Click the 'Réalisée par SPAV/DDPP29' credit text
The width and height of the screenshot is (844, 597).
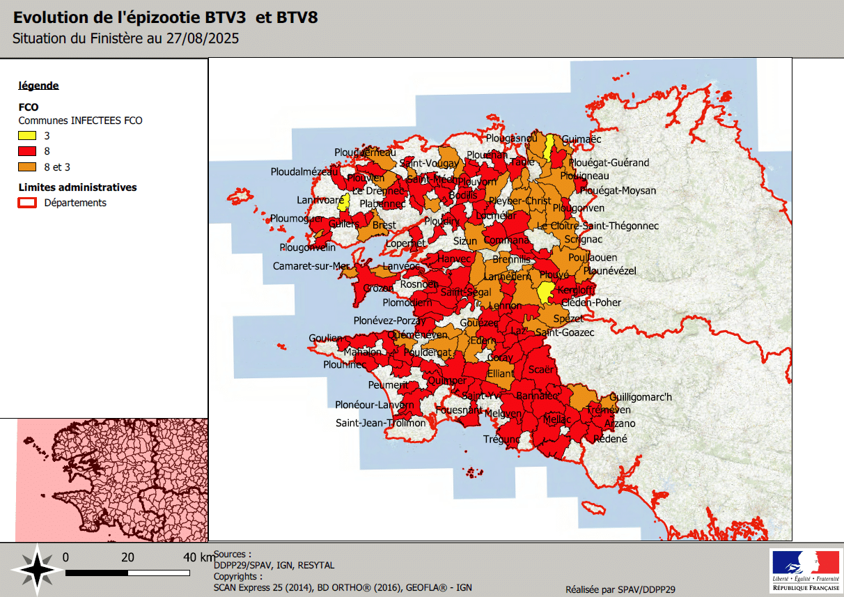coord(620,589)
